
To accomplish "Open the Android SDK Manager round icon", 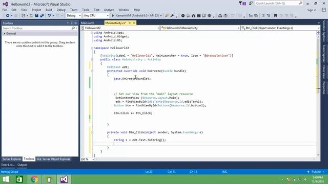I will [x=183, y=16].
